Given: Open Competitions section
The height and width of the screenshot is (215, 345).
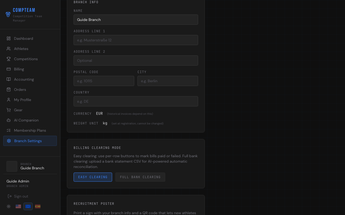Looking at the screenshot, I should pos(30,59).
